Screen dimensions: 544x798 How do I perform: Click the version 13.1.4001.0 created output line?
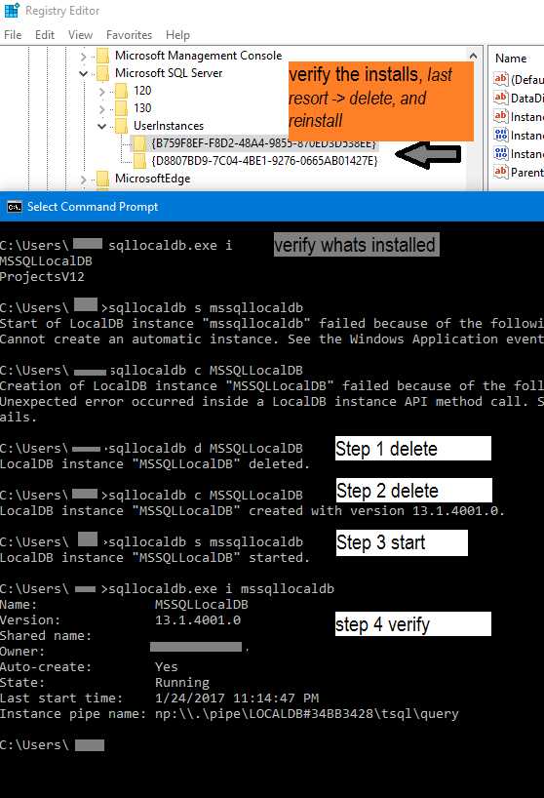[x=253, y=511]
